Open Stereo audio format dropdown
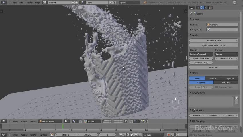The image size is (243, 137). pos(226,54)
